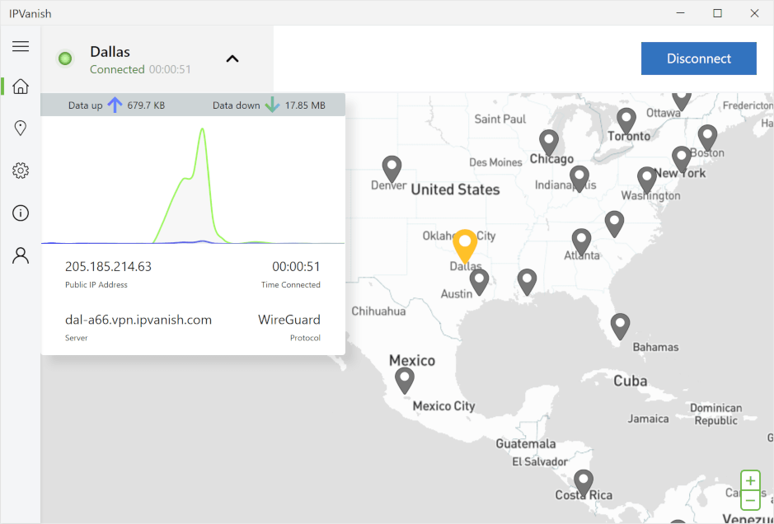Select the Gulf coast pin east of Austin
Screen dimensions: 774x524
tap(528, 283)
